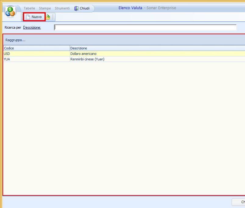This screenshot has height=208, width=245.
Task: Sort by the Descrizione column header
Action: (157, 48)
